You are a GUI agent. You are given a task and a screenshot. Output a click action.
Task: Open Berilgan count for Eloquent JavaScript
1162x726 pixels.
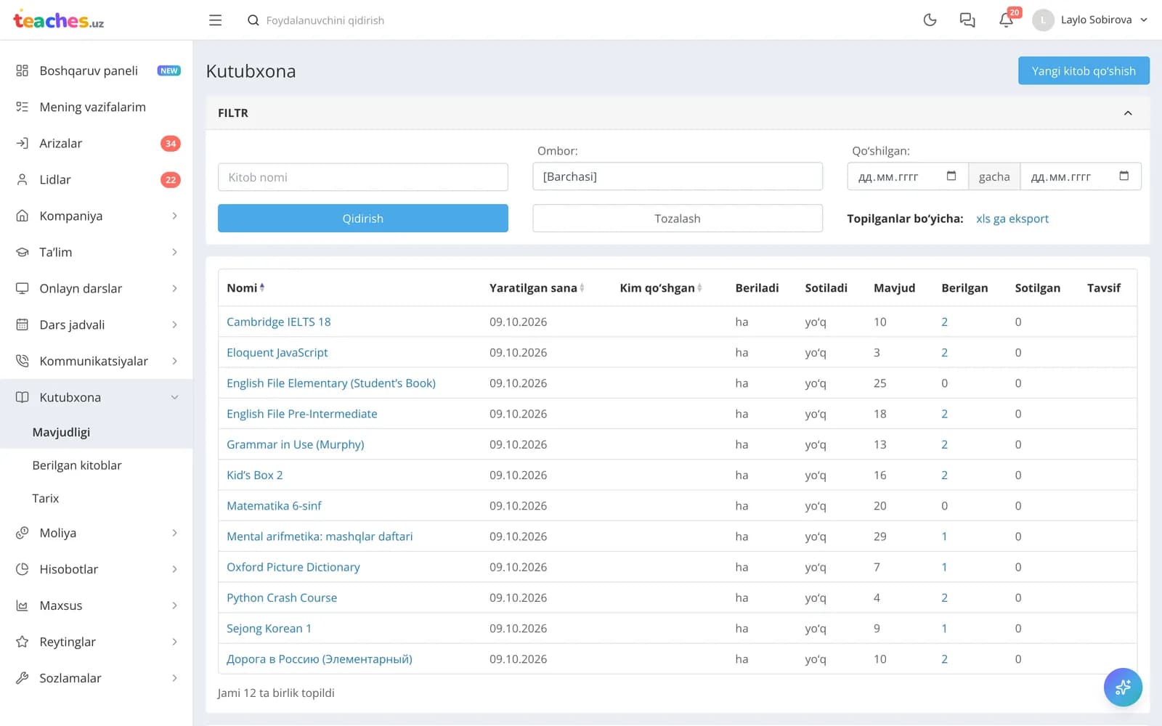944,353
